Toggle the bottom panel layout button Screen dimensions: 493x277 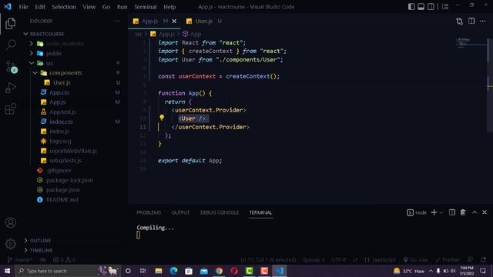click(421, 7)
